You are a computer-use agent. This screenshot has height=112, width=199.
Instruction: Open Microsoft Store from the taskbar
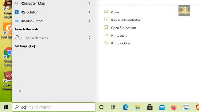[150, 107]
